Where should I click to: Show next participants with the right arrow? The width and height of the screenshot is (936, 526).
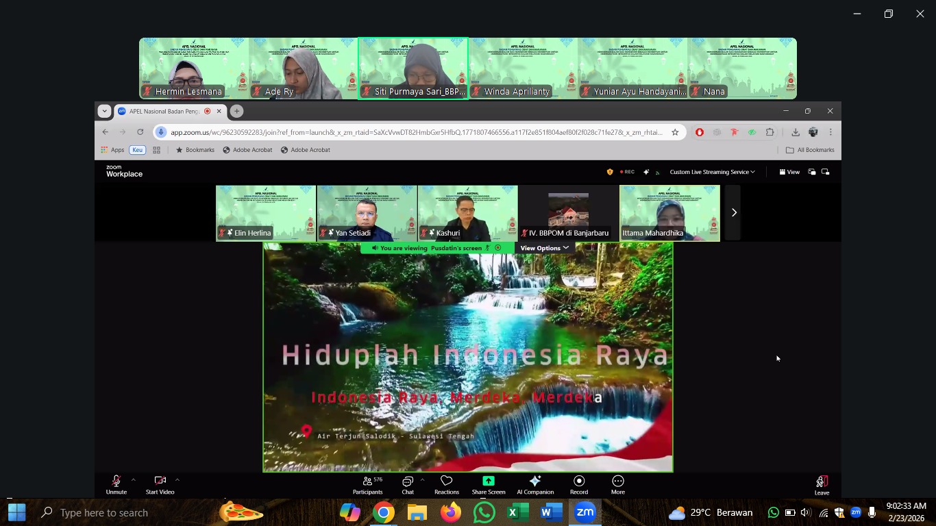tap(733, 212)
